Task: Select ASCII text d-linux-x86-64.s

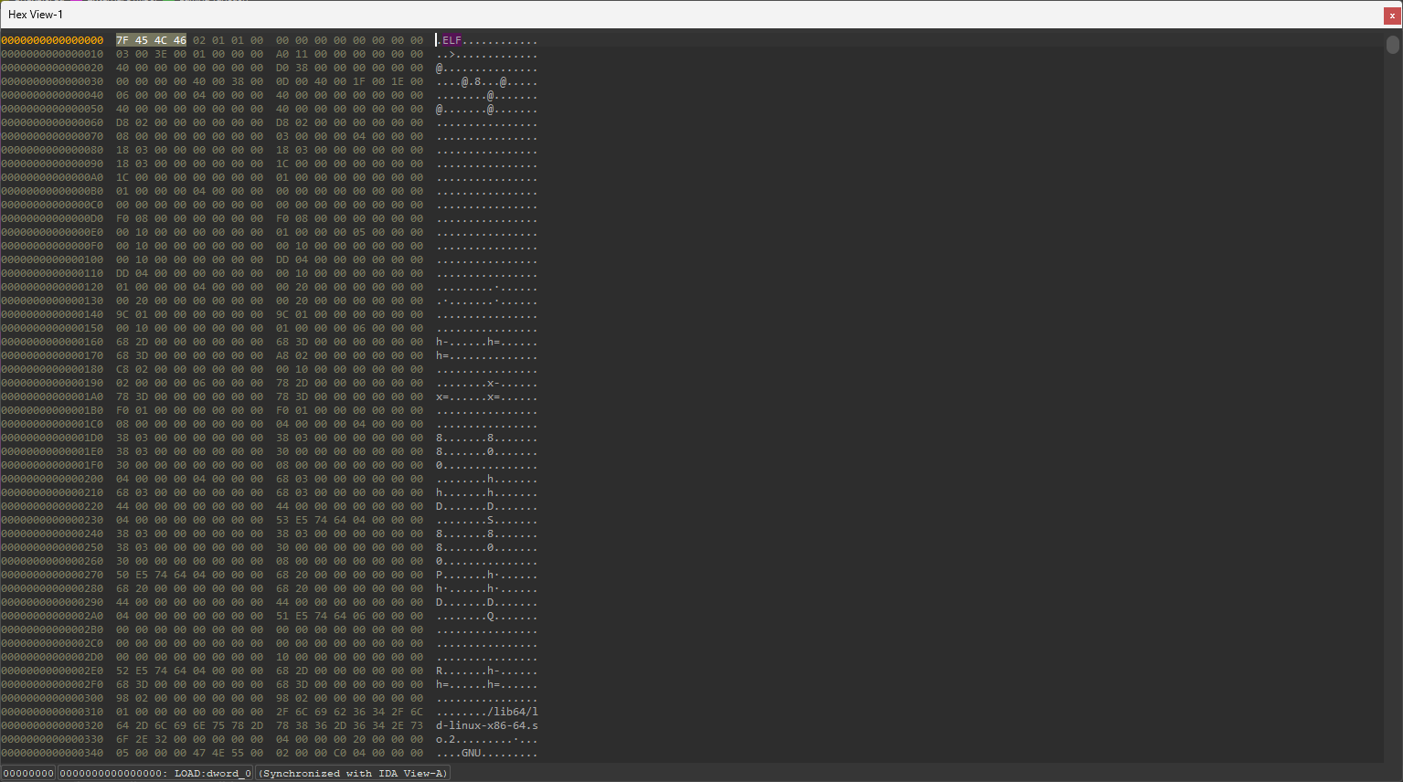Action: [487, 725]
